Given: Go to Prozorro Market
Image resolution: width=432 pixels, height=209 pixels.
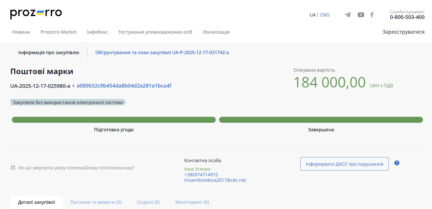Looking at the screenshot, I should point(59,32).
